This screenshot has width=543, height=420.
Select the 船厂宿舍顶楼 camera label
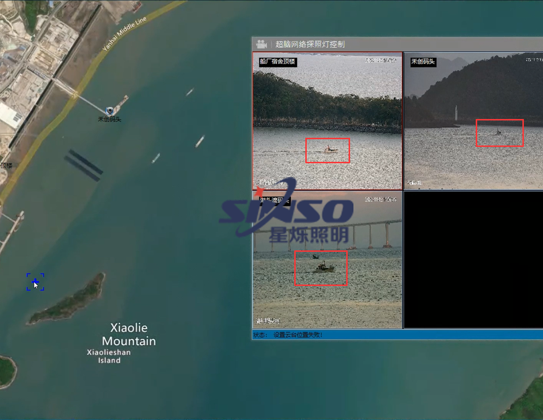click(277, 62)
